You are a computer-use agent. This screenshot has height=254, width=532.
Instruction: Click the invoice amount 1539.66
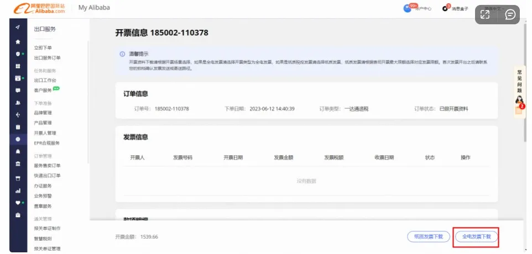coord(149,237)
